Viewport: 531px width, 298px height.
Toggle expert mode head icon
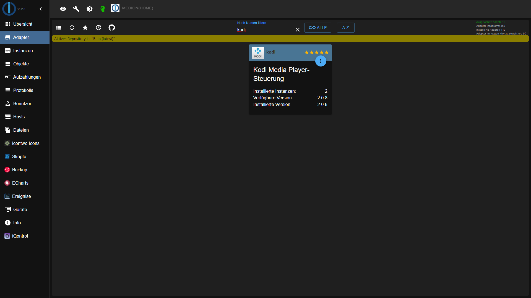click(103, 9)
